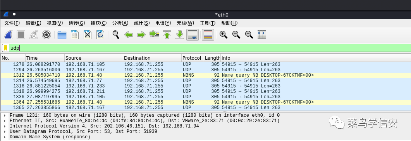Open the 电话(Y) menu
The image size is (411, 141).
coord(163,23)
